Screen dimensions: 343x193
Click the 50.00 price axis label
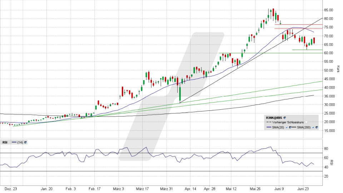(329, 70)
